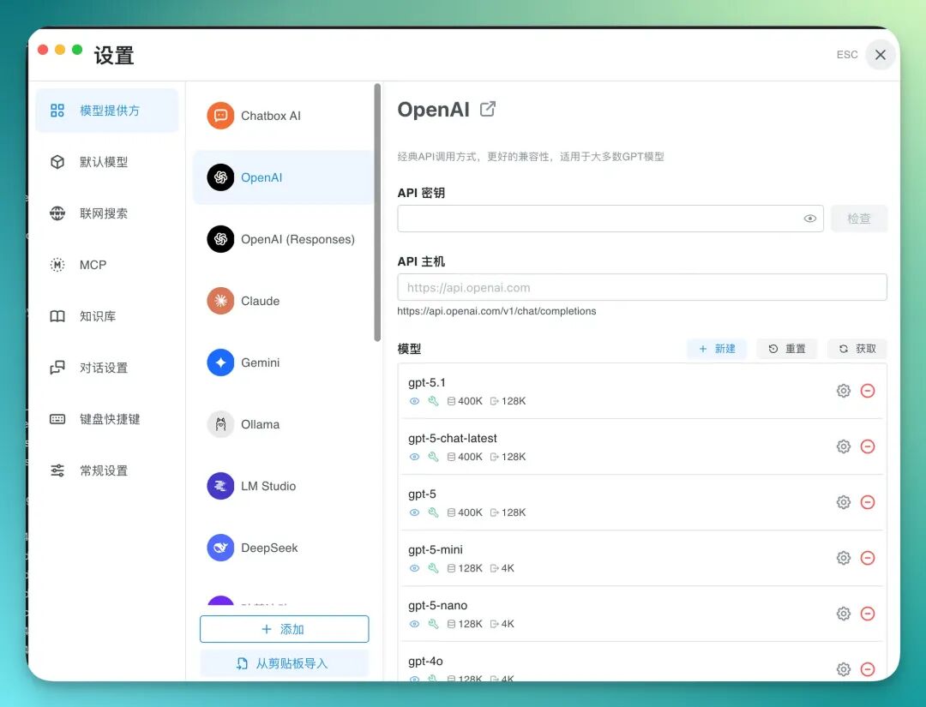Click tool-use wrench icon under gpt-5-mini
Viewport: 926px width, 707px height.
click(x=434, y=568)
